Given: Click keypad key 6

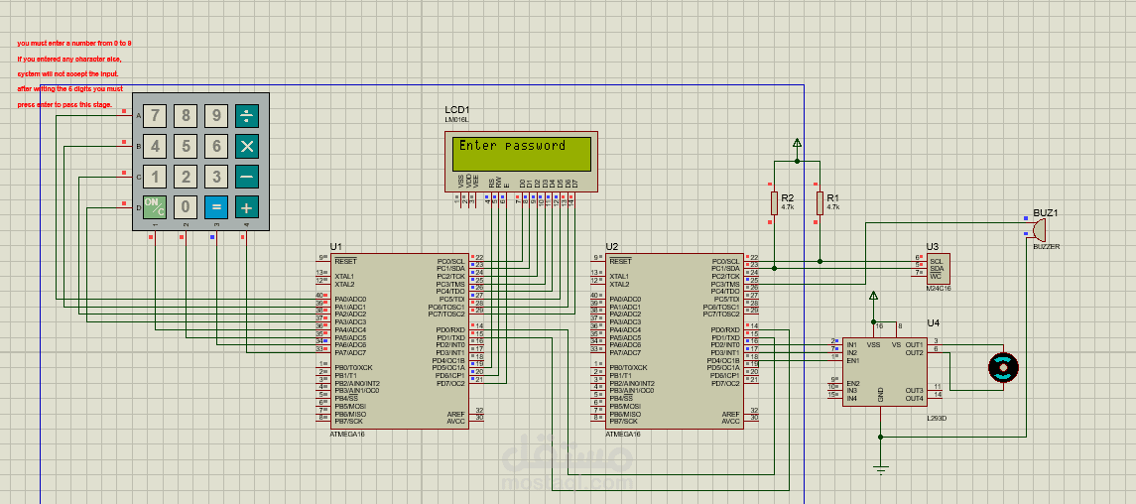Looking at the screenshot, I should (x=216, y=146).
